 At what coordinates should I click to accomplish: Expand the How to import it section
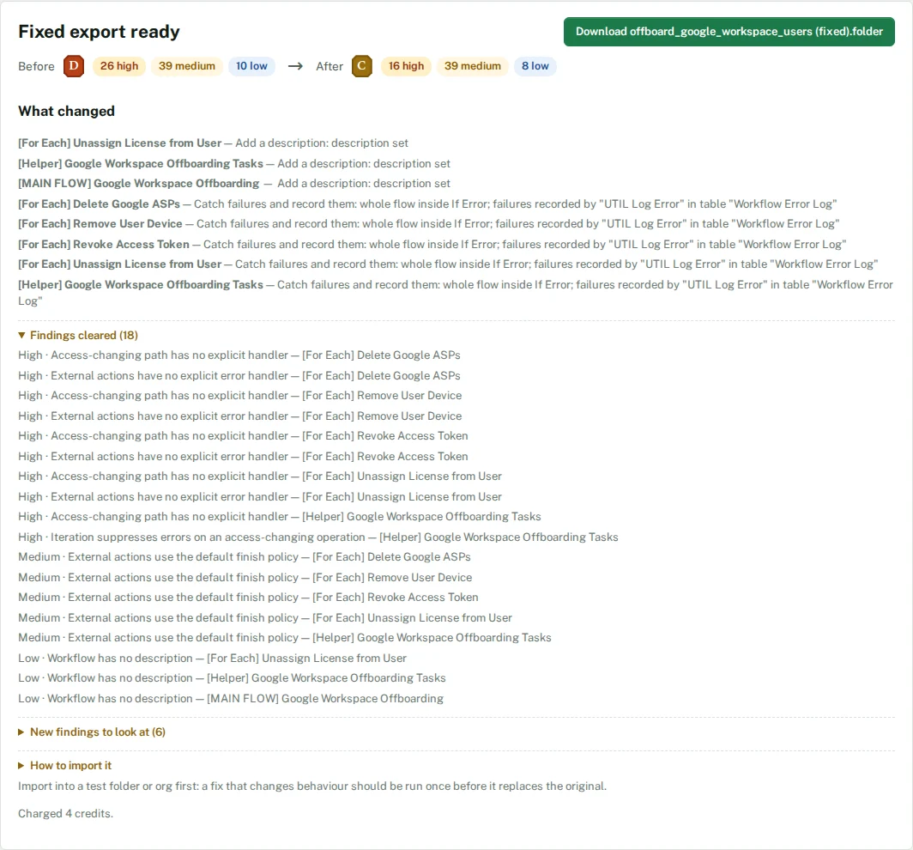pyautogui.click(x=64, y=766)
